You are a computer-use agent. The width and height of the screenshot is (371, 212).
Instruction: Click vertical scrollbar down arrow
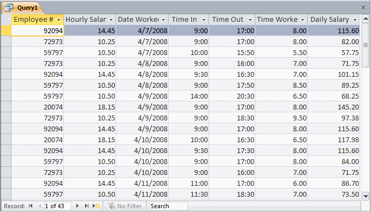[366, 196]
